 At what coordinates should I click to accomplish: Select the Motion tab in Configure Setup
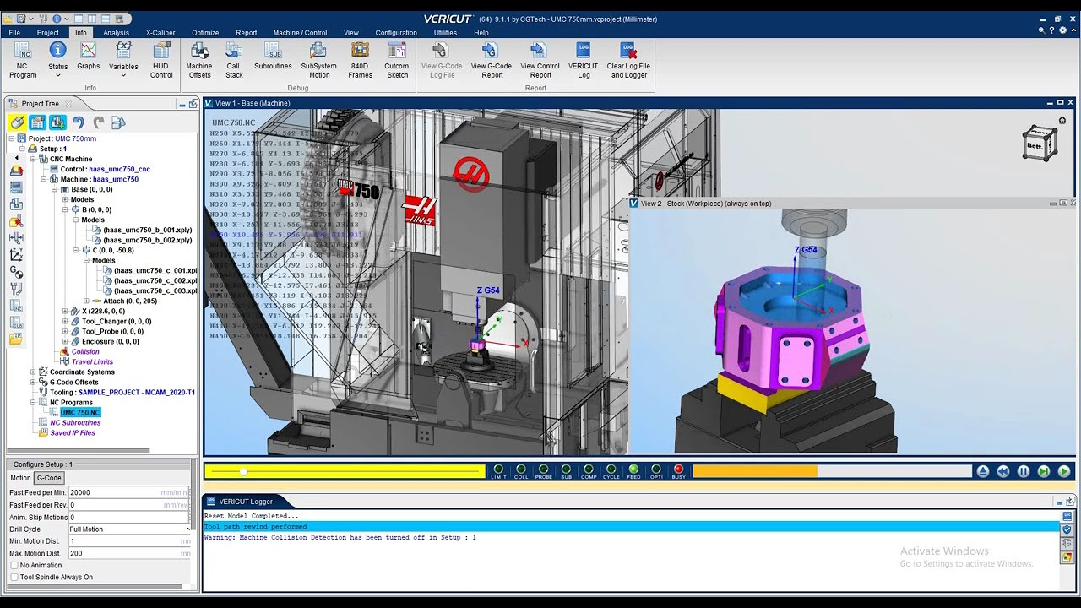pyautogui.click(x=20, y=478)
